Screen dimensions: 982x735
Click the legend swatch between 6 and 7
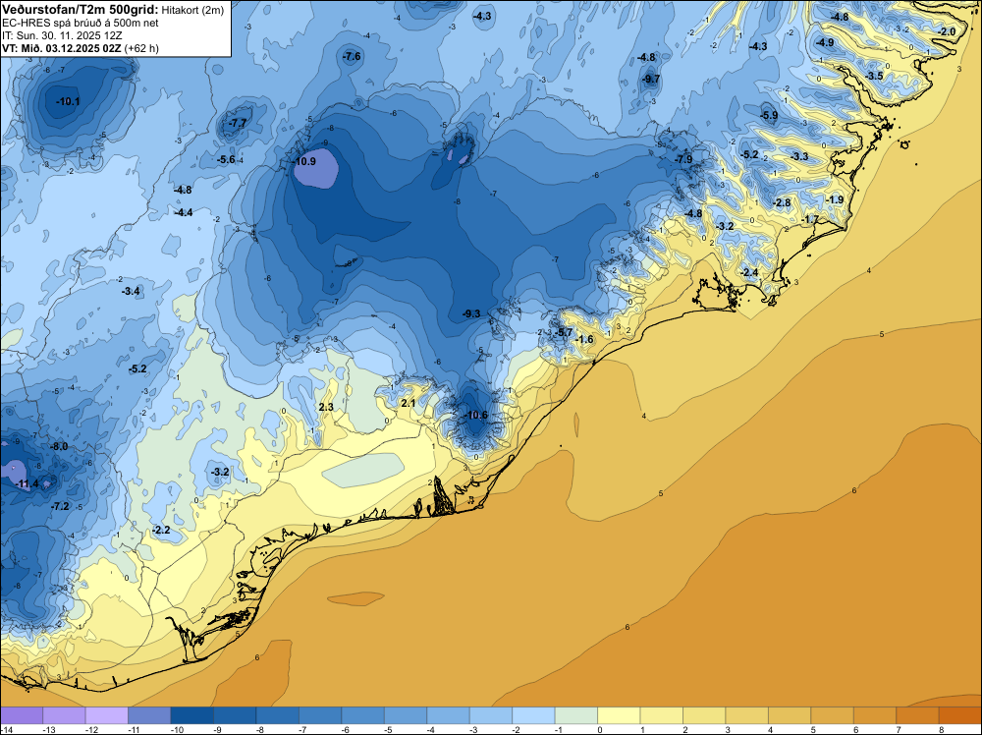click(875, 715)
